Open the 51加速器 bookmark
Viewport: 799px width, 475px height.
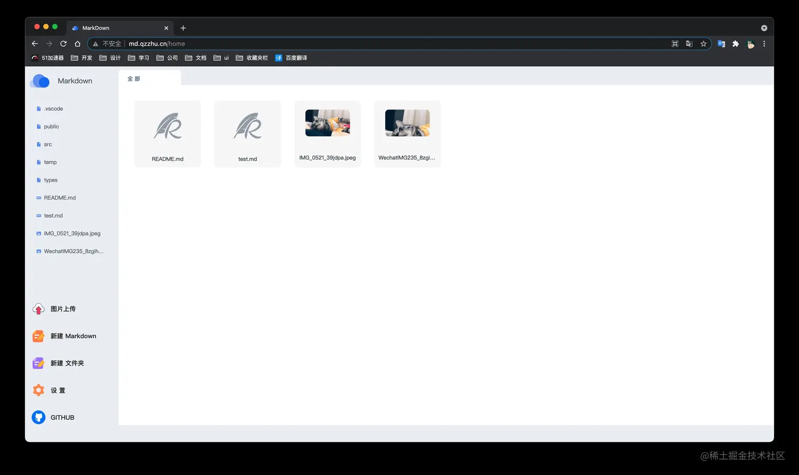[47, 58]
